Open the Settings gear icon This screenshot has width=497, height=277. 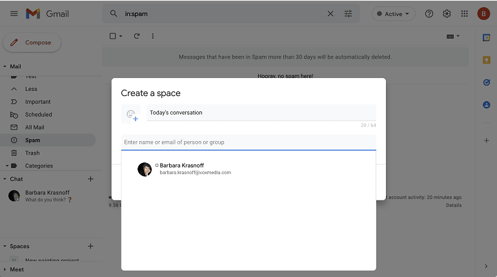[x=447, y=14]
